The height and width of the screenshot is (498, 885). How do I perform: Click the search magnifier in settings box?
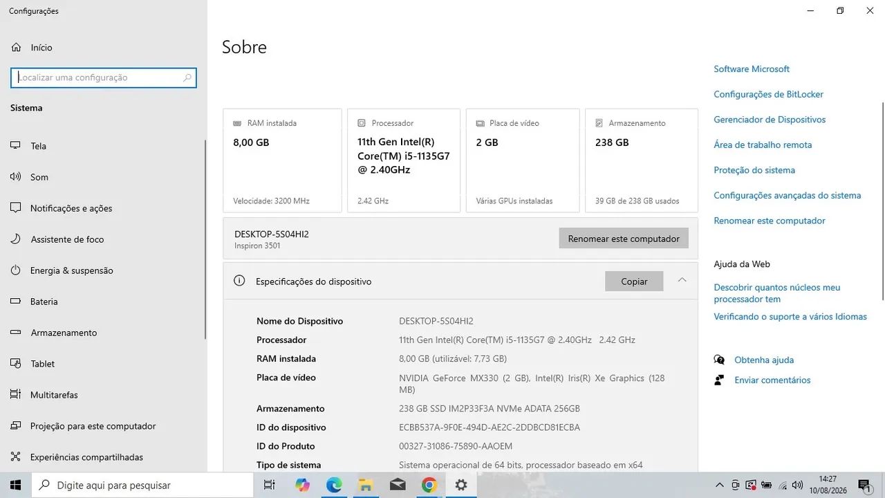coord(187,77)
